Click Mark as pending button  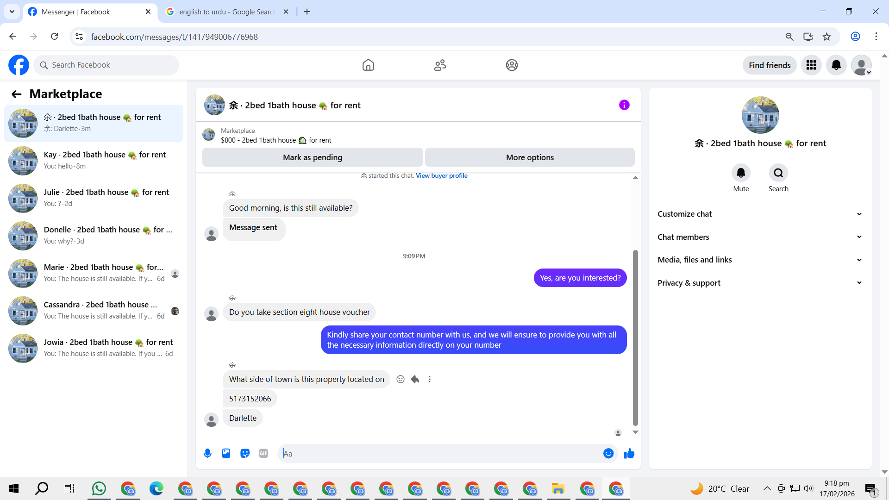pos(313,157)
